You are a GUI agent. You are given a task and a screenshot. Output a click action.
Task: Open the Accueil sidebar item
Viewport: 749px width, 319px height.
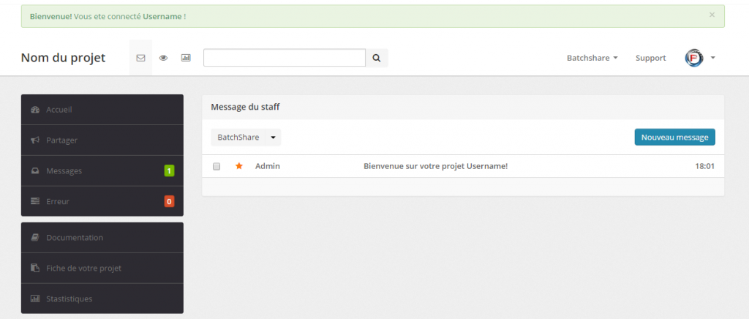102,110
